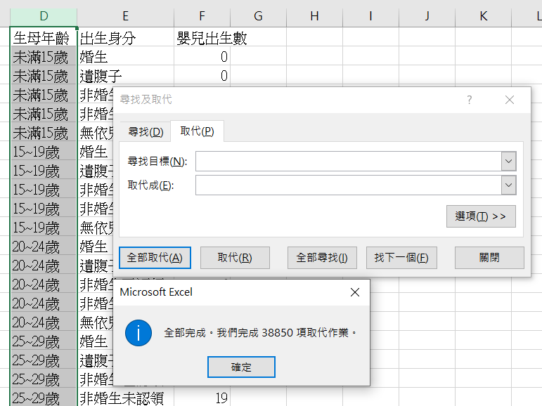The image size is (542, 406).
Task: Click 找下一個 button
Action: click(x=401, y=258)
